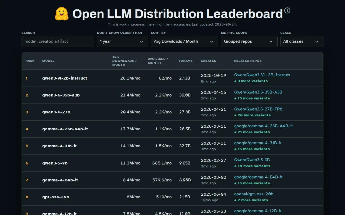Click the 26.1M/mo downloads value
Screen dimensions: 345x215
(x=130, y=78)
